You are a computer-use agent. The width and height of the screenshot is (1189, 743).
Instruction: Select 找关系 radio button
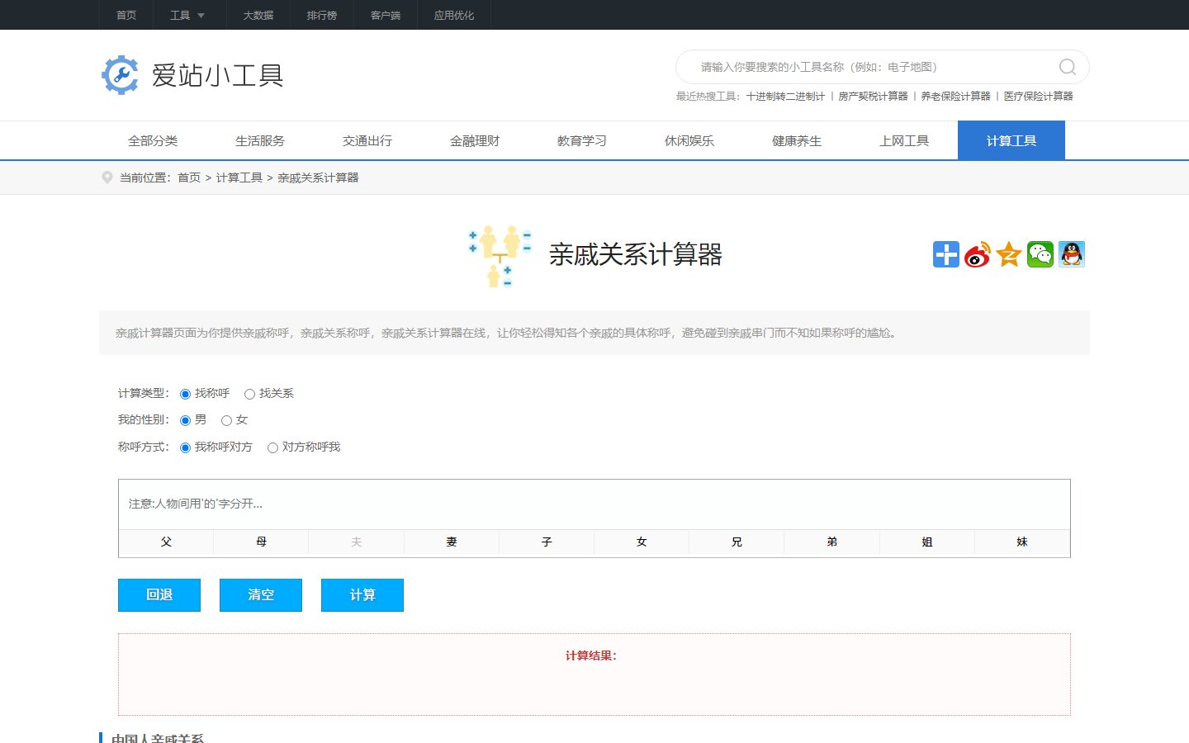click(249, 395)
